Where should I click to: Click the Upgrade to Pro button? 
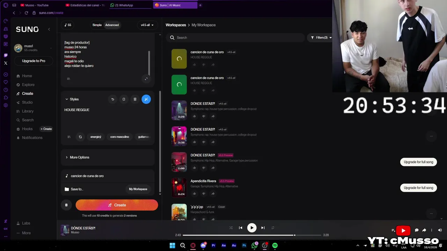pos(34,61)
